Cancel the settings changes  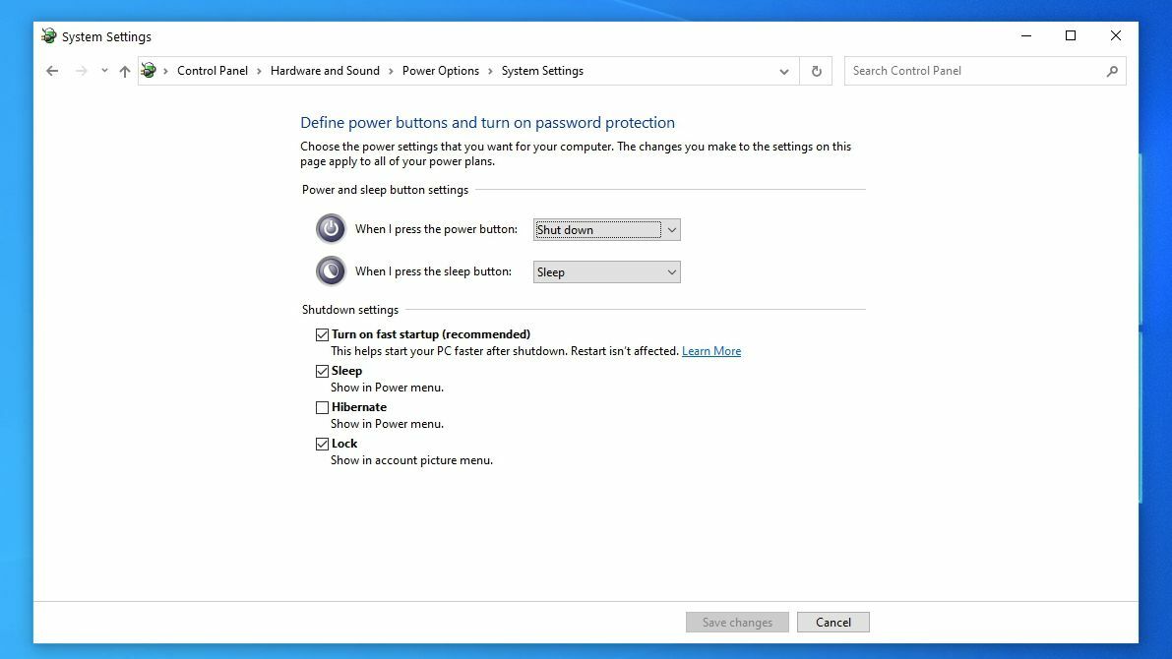(833, 623)
